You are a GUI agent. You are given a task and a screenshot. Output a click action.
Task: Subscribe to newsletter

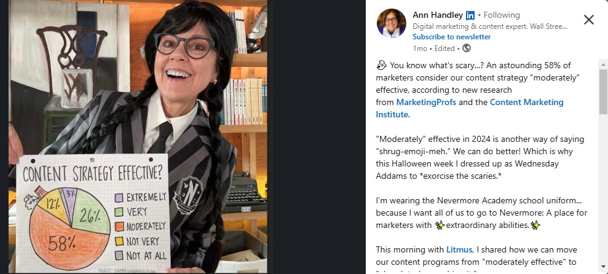click(x=451, y=37)
